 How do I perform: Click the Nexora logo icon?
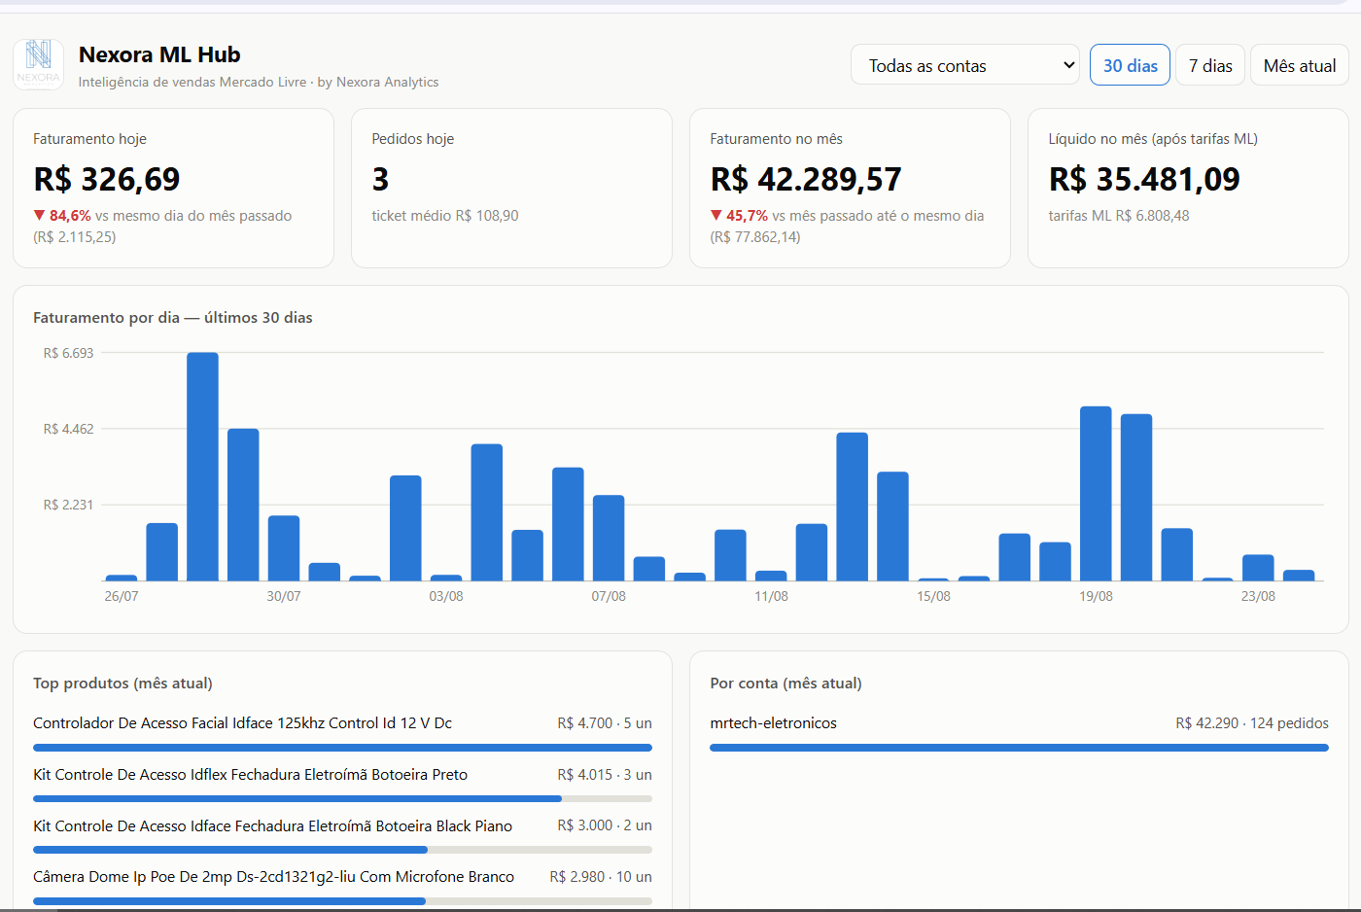click(39, 65)
